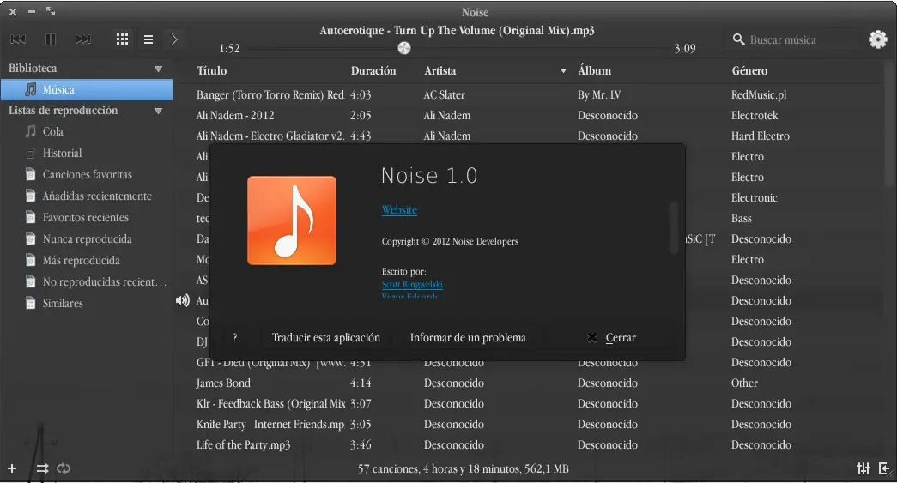Click the 57 canciones status text

464,468
